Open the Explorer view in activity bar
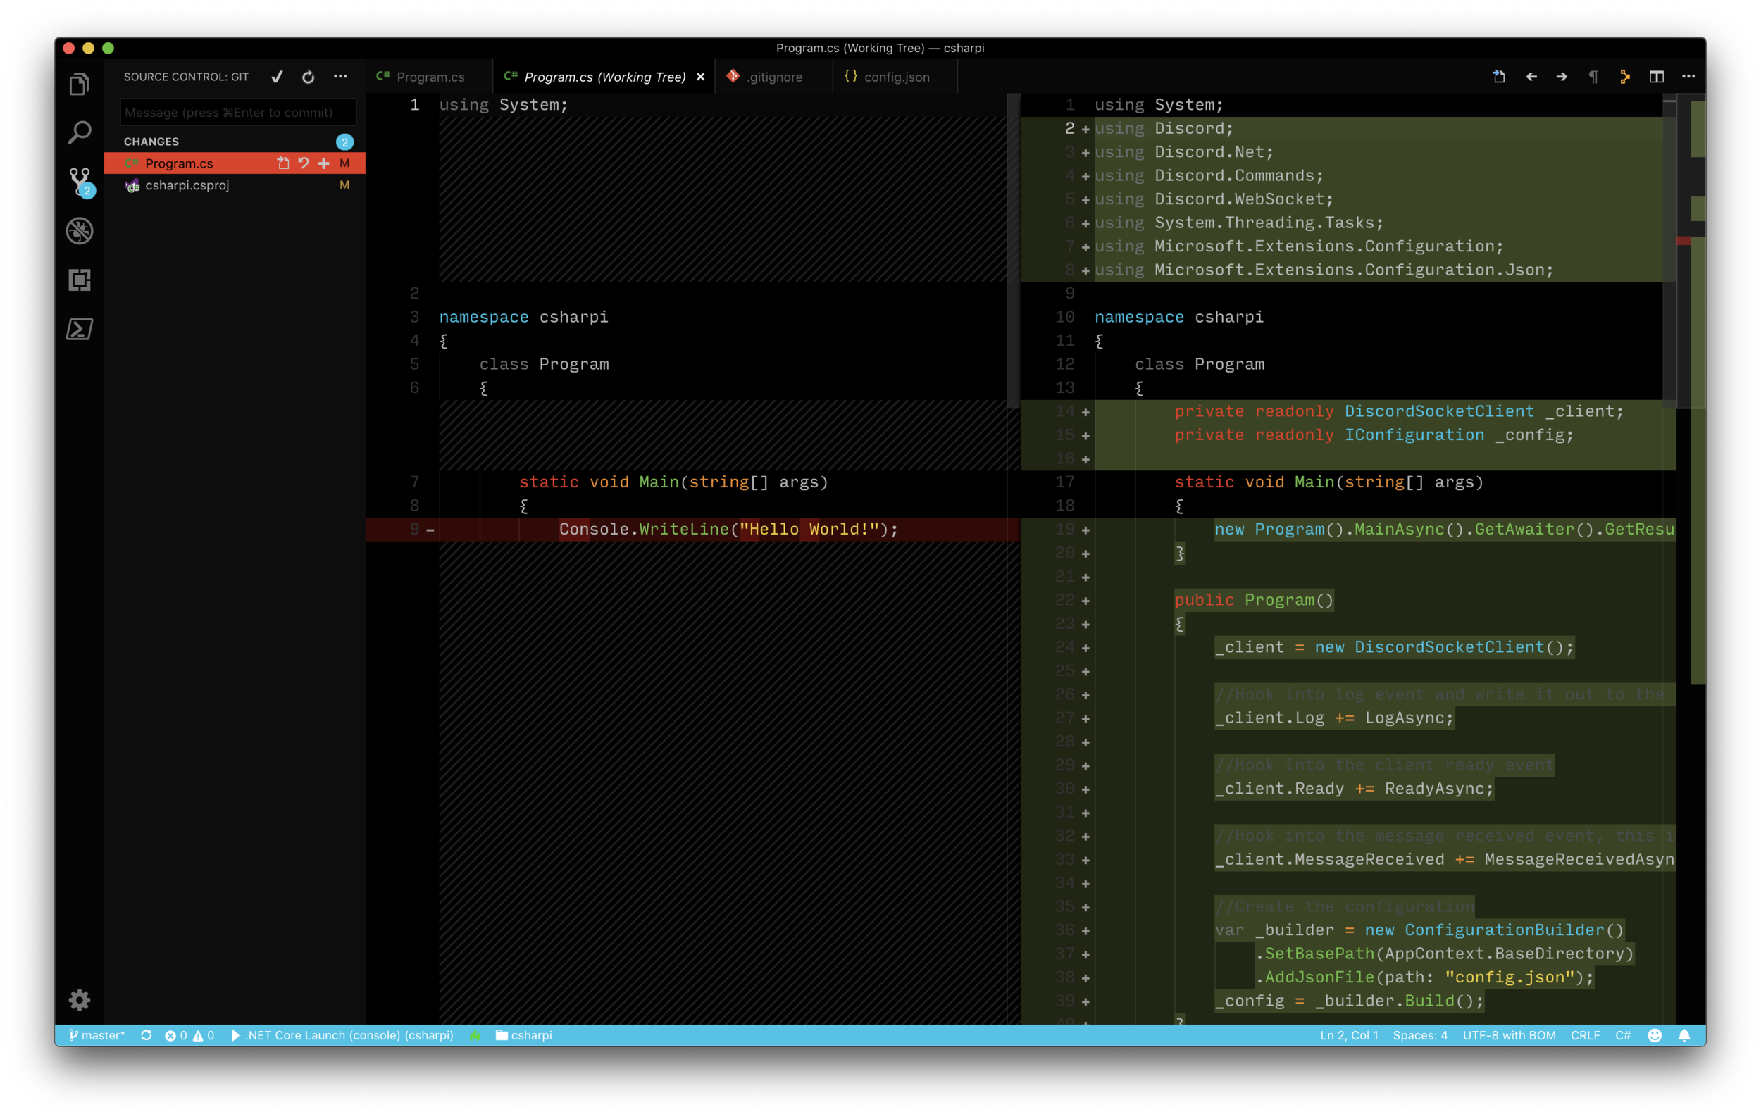The image size is (1761, 1119). (79, 85)
